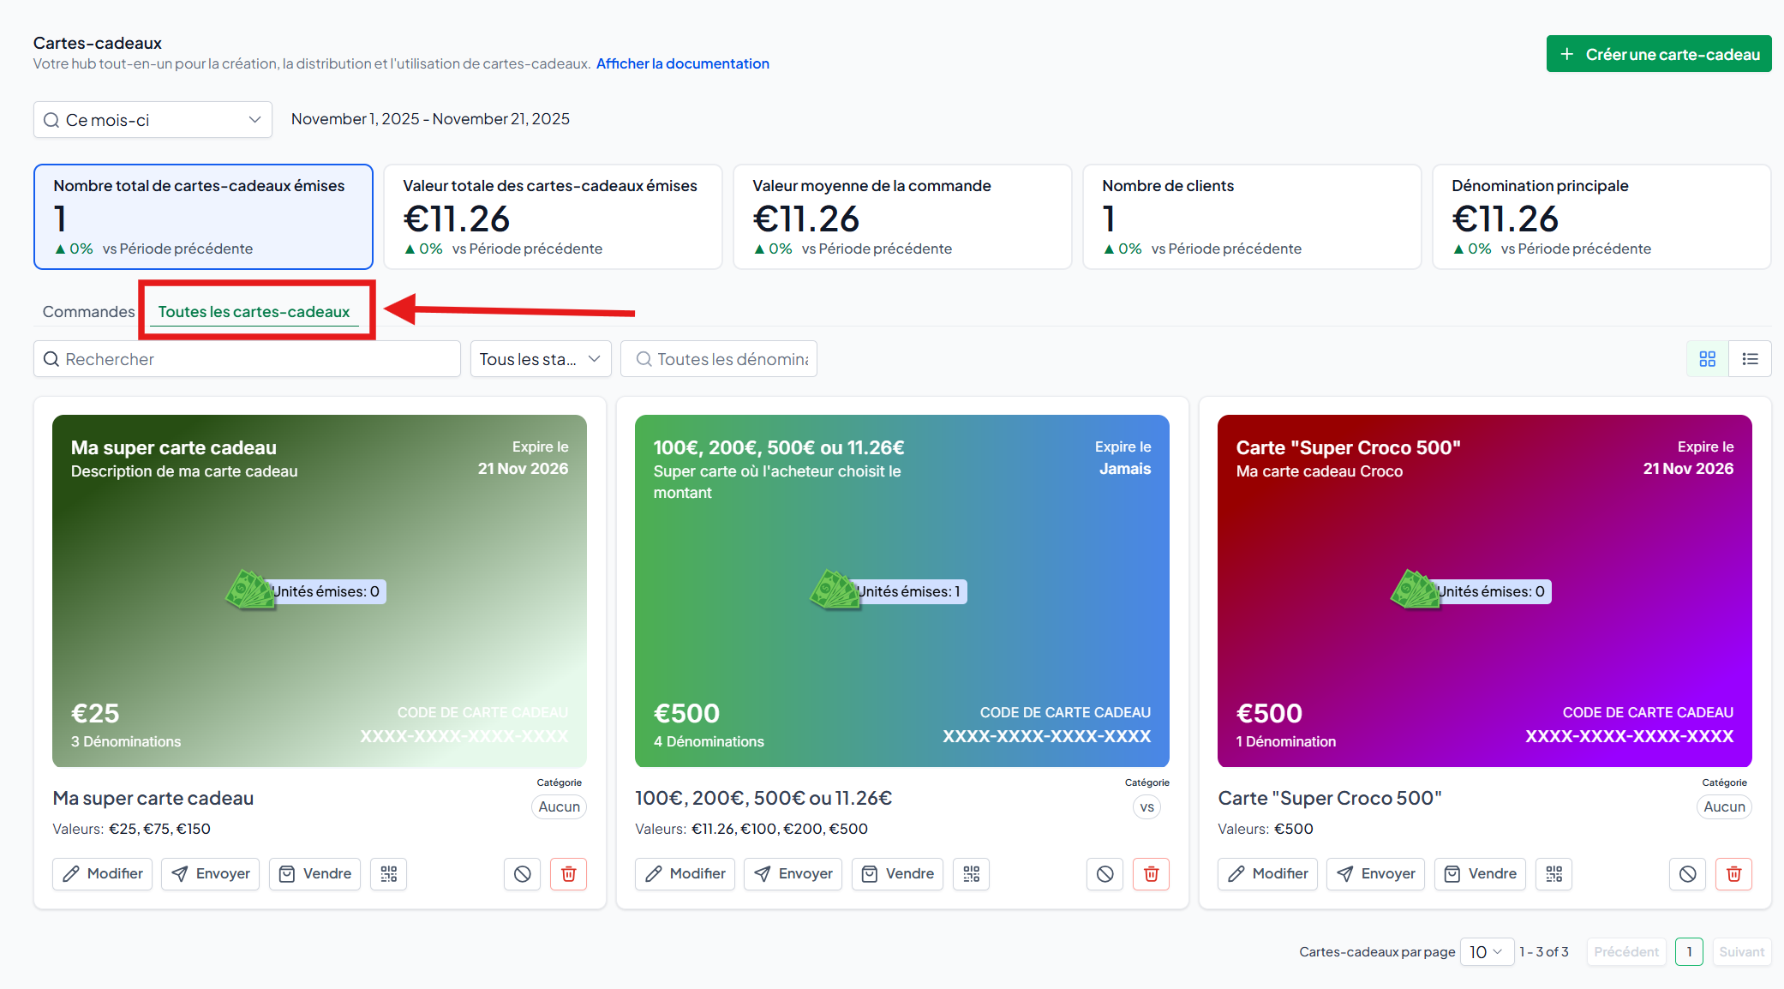Click Créer une carte-cadeau button
Viewport: 1784px width, 989px height.
1658,54
